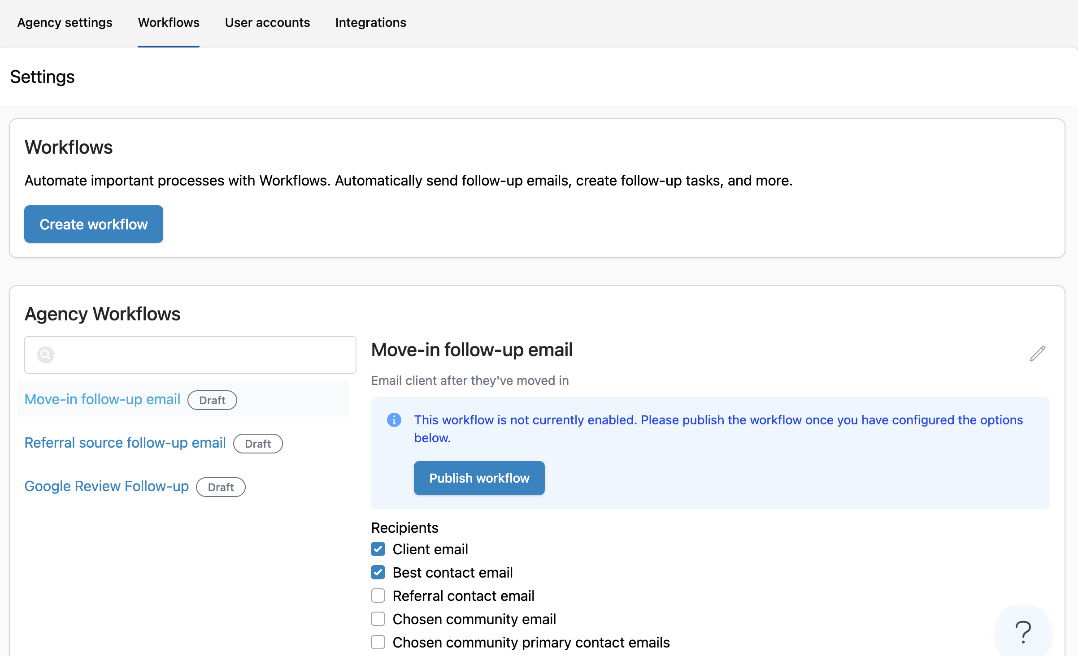Select Move-in follow-up email in list
The width and height of the screenshot is (1078, 656).
point(102,399)
